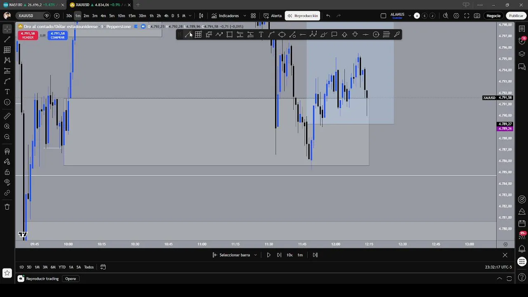The image size is (528, 297).
Task: Step forward one bar in replay
Action: point(279,255)
